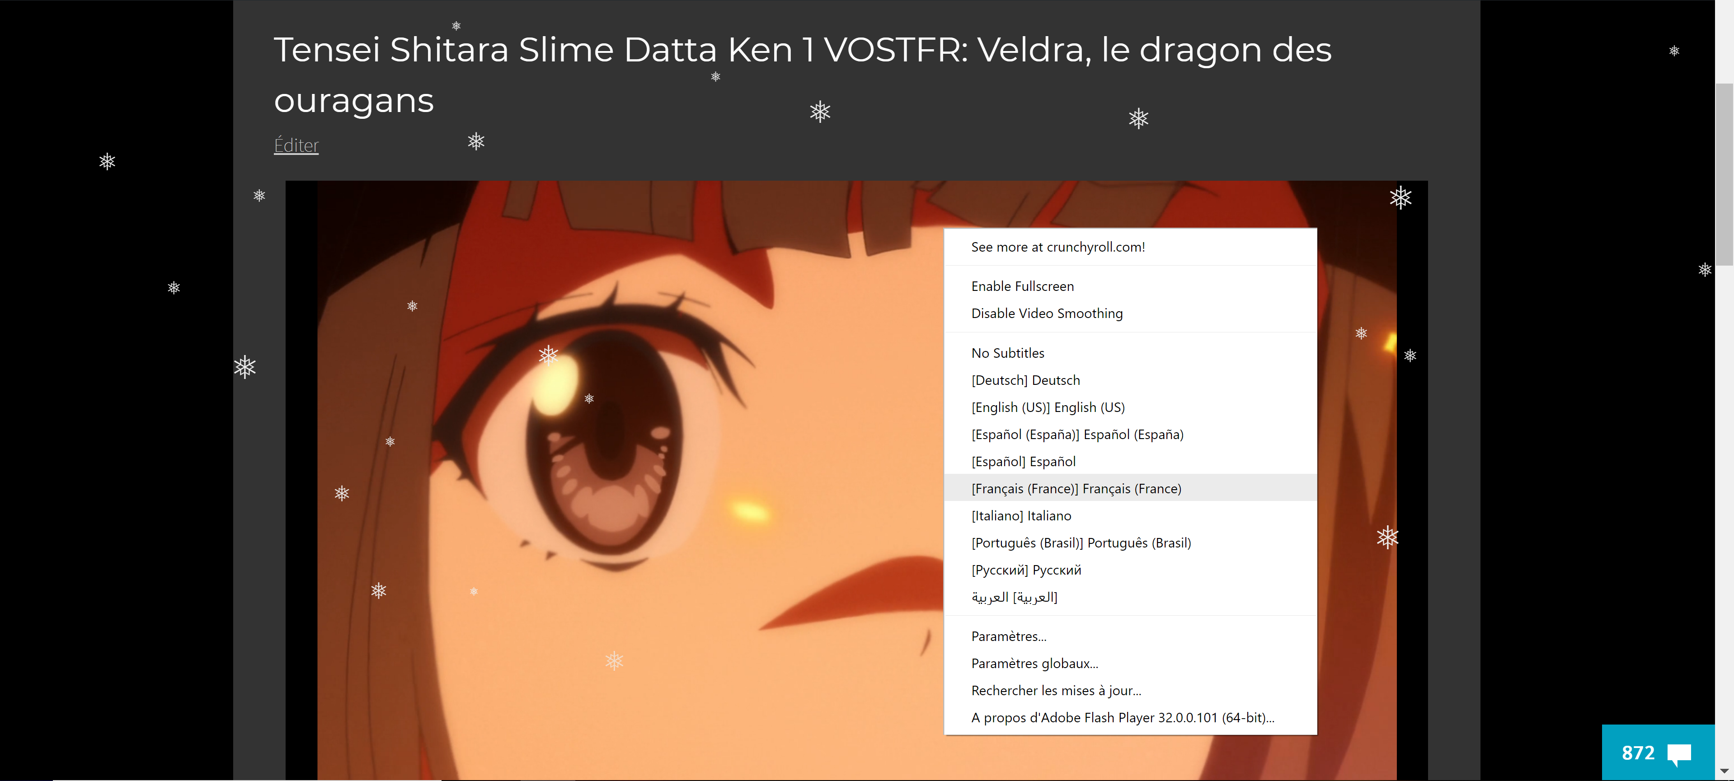The width and height of the screenshot is (1734, 781).
Task: Choose Português (Brasil) subtitles
Action: click(1130, 543)
